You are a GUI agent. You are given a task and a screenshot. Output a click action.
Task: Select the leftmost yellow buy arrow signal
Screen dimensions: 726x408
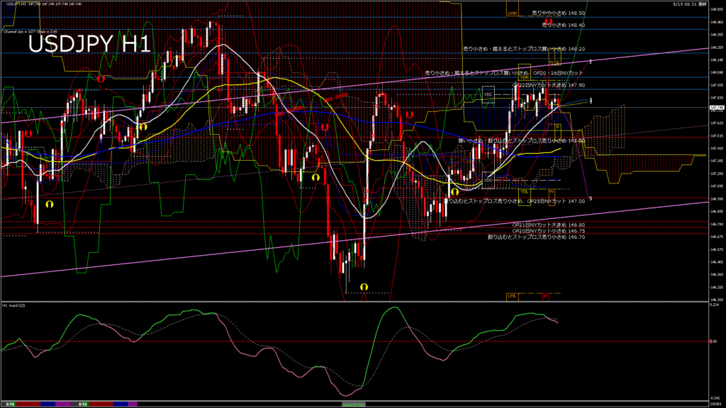pos(50,203)
